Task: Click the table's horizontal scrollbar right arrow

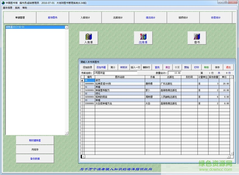Action: click(228, 156)
